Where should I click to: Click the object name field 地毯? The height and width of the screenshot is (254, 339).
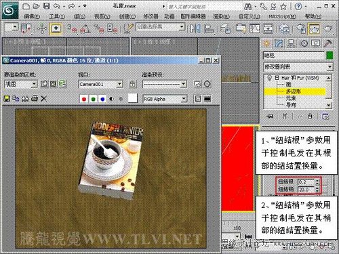294,56
